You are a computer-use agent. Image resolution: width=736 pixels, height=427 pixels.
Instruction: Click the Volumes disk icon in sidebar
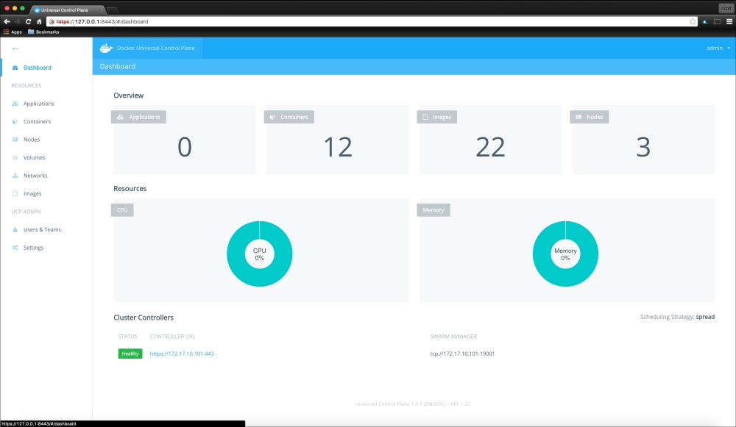(15, 158)
